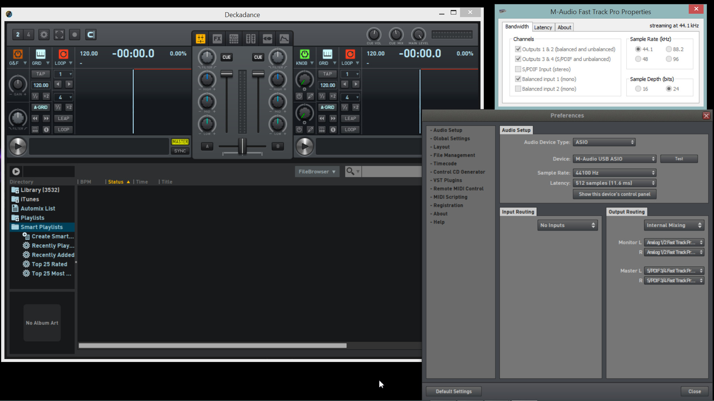
Task: Click the left deck GRID keyboard icon
Action: (41, 54)
